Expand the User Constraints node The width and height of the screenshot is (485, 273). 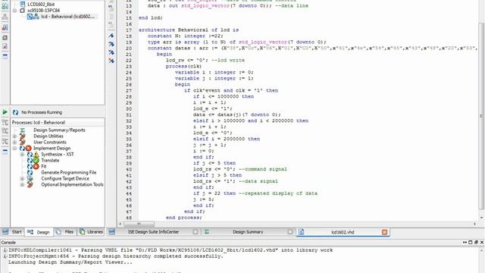coord(14,143)
